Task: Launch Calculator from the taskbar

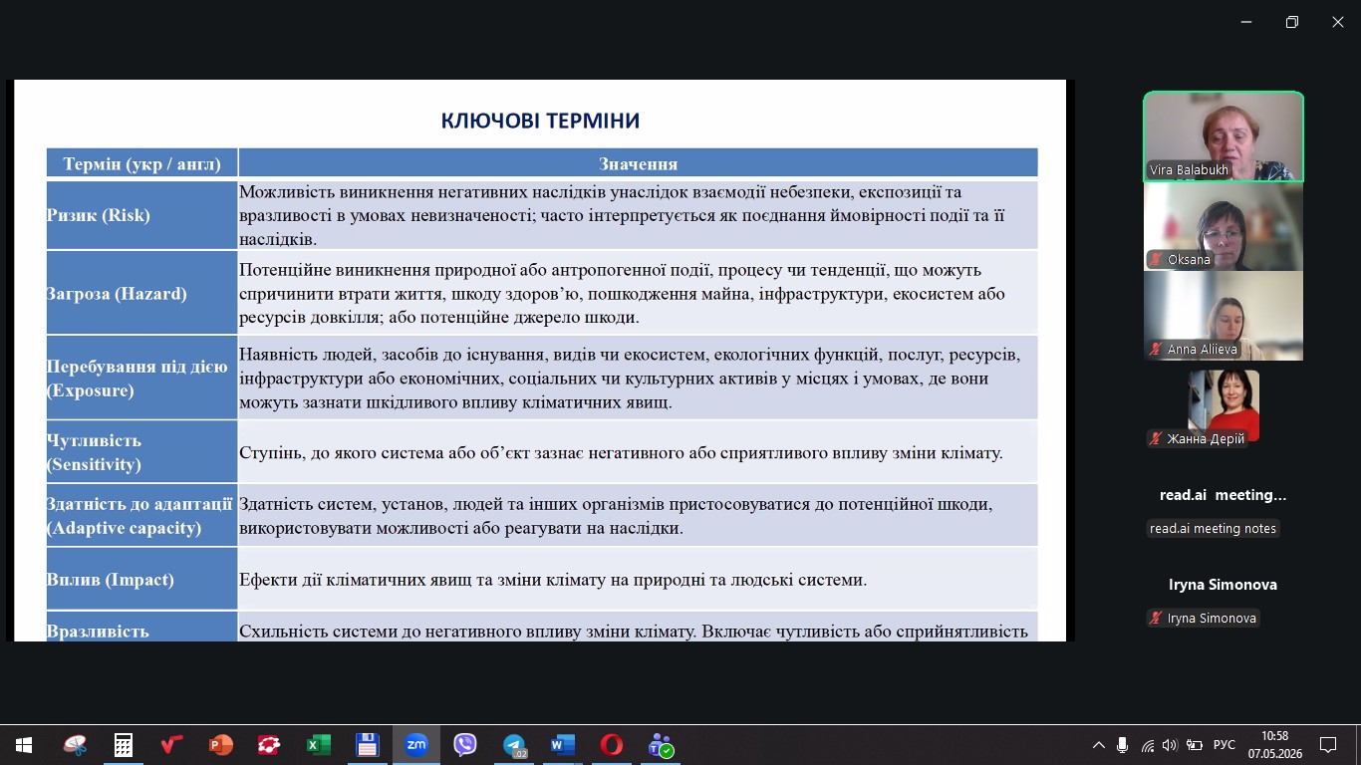Action: point(124,745)
